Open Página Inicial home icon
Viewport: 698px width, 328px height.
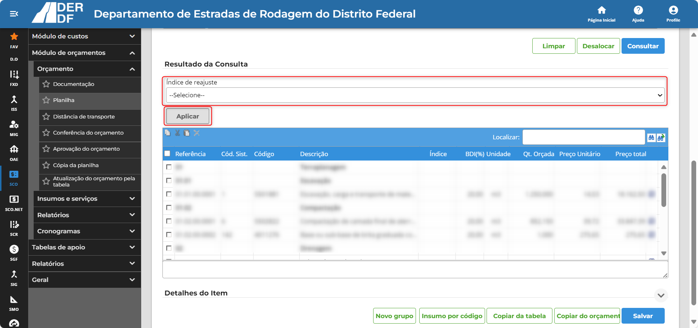[x=601, y=10]
